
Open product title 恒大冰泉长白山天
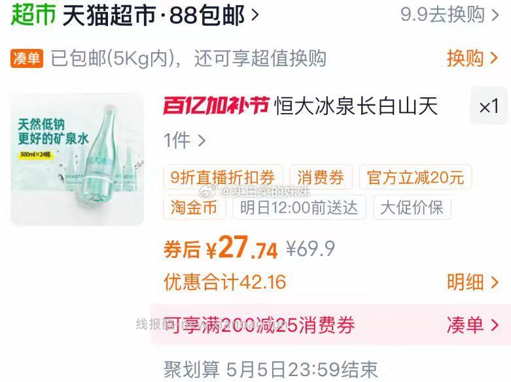[356, 106]
